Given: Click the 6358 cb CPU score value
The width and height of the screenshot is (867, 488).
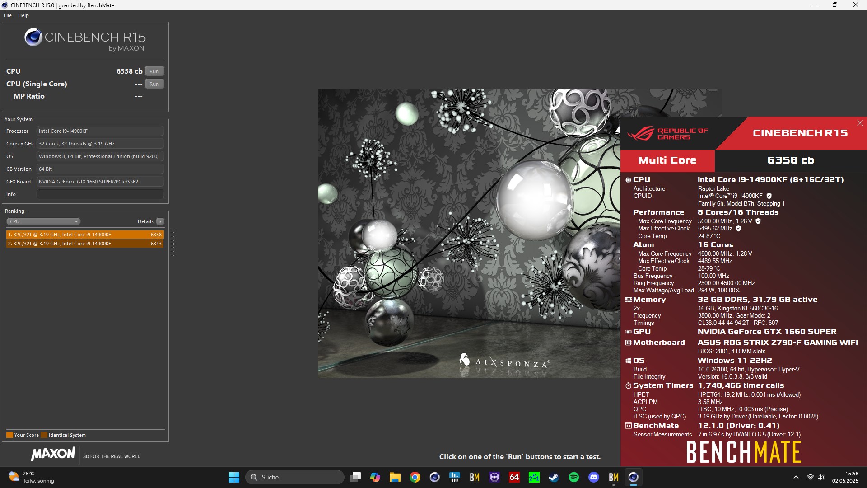Looking at the screenshot, I should point(129,71).
